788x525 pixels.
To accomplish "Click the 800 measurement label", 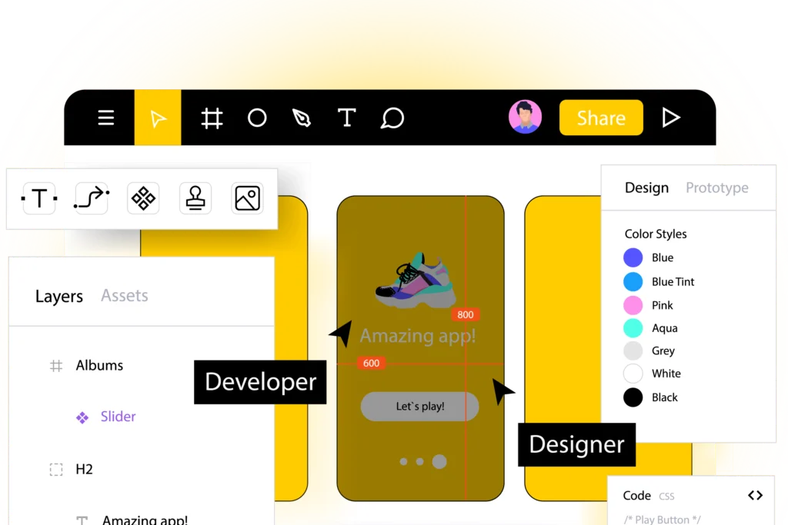I will [x=466, y=314].
